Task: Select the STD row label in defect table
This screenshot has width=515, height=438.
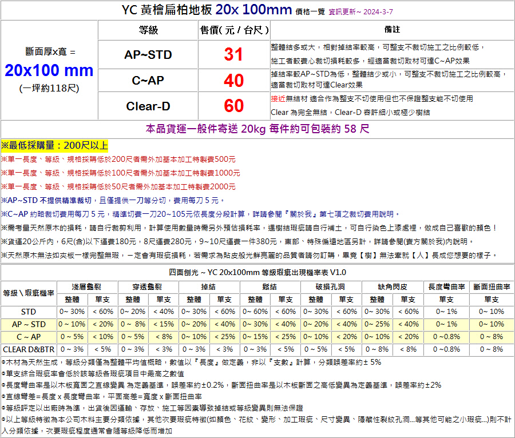Action: click(29, 312)
